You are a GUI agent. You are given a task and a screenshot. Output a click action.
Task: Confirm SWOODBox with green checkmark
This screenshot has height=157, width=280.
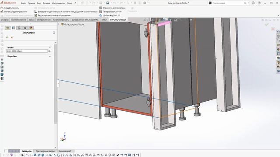click(7, 38)
